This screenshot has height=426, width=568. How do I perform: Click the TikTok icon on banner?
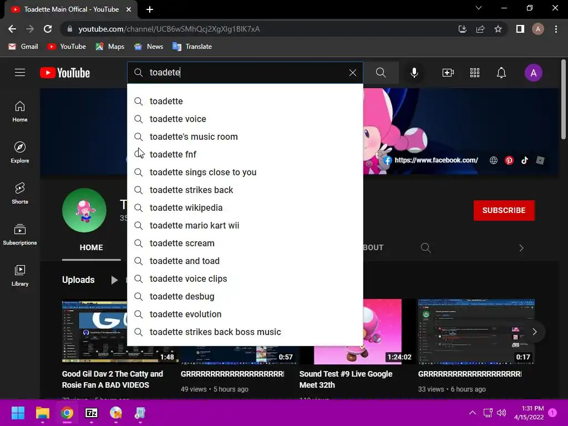(x=525, y=160)
